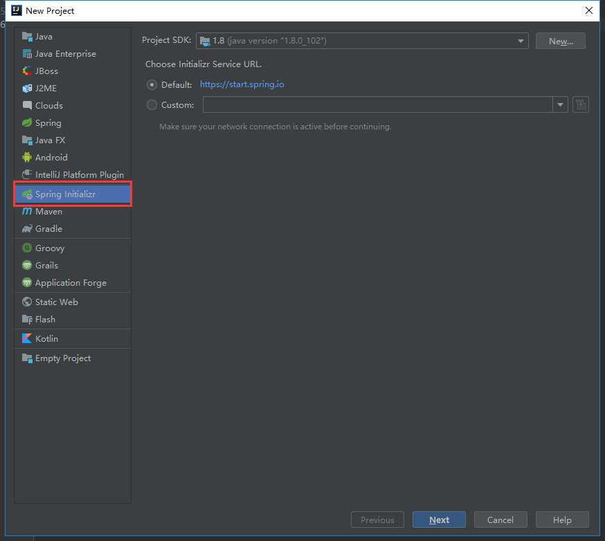Pick the Kotlin project type

(73, 338)
